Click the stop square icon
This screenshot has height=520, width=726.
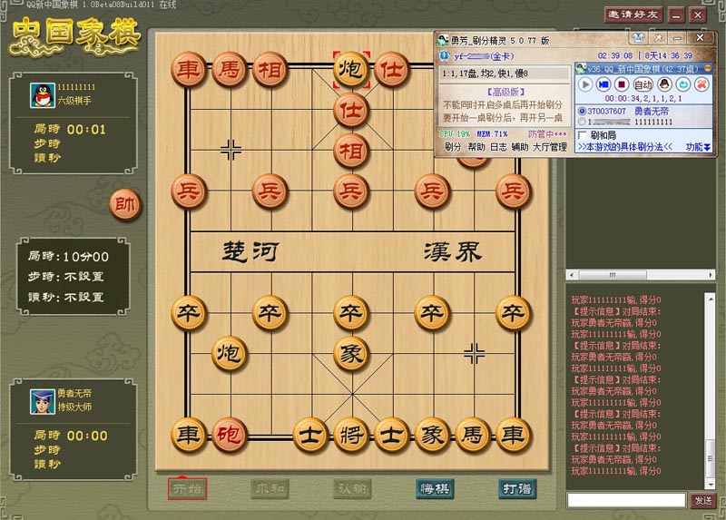pos(622,84)
